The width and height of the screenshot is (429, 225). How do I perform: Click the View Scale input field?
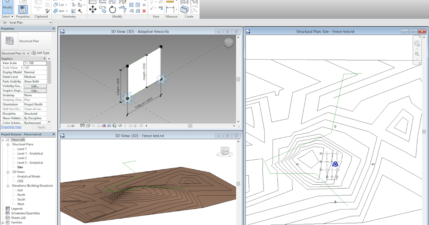point(35,63)
